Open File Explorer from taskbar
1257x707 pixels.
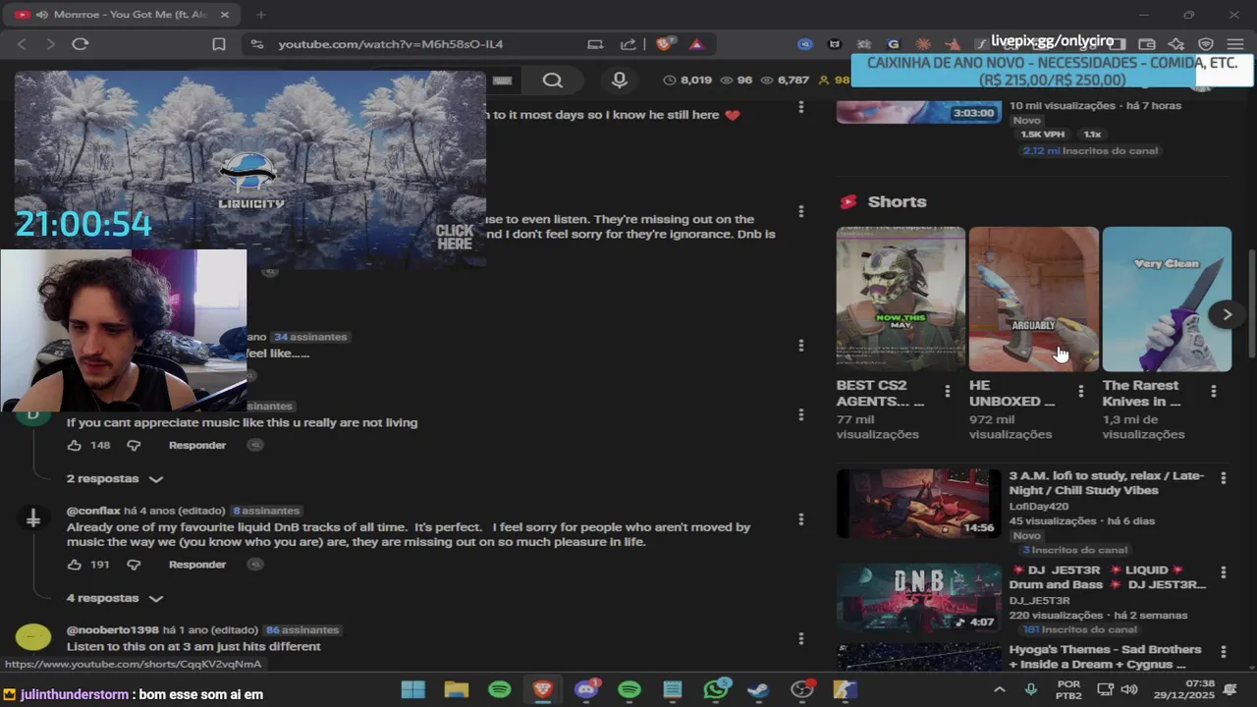tap(456, 689)
